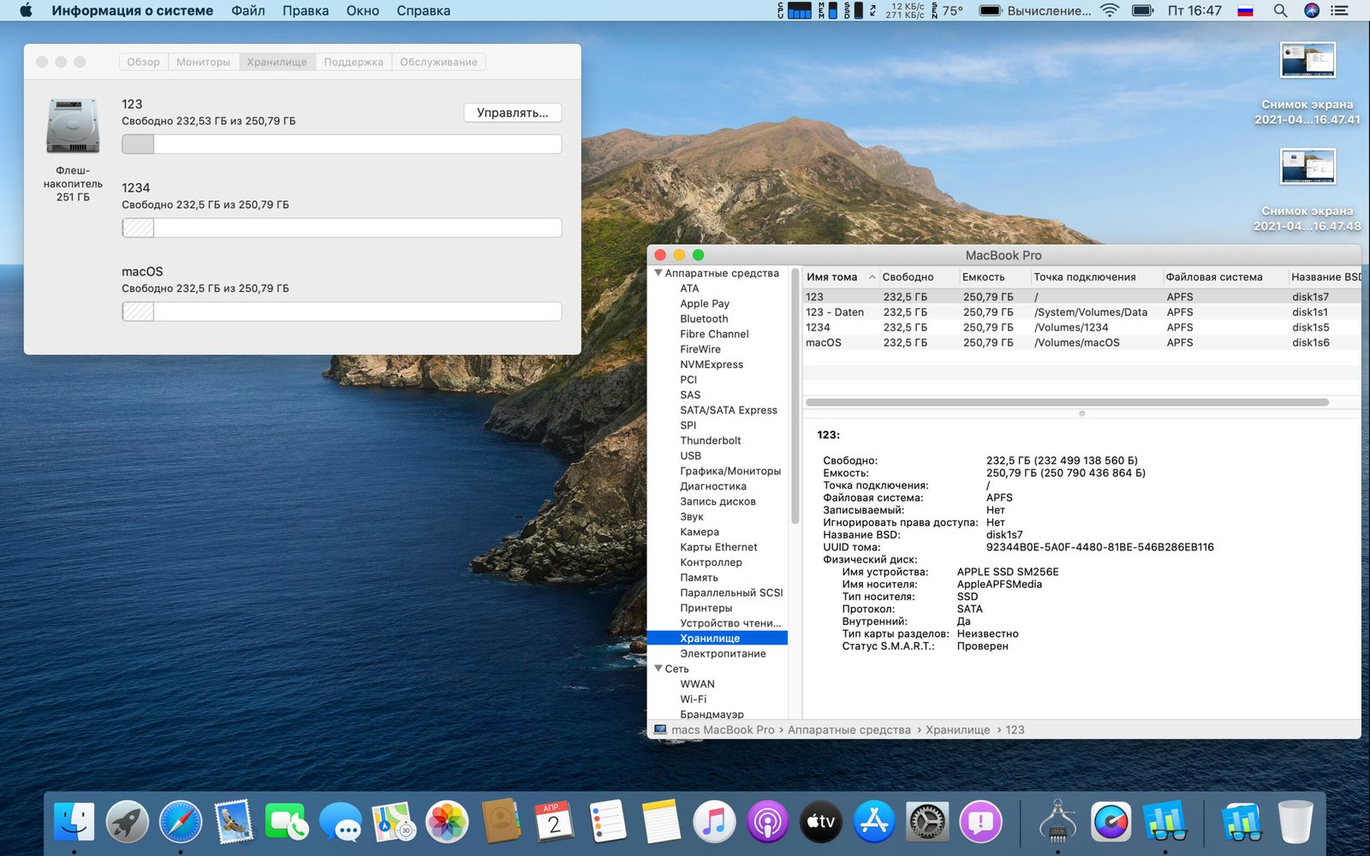Open Notes from the dock
Screen dimensions: 1370x856
point(660,823)
